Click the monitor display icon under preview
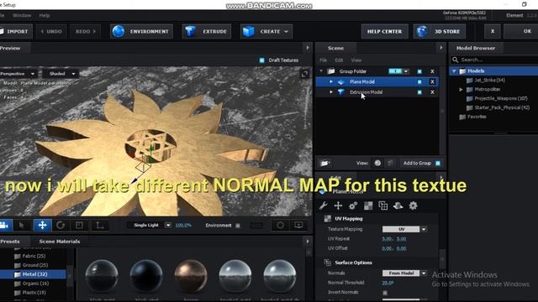The image size is (538, 302). click(298, 225)
